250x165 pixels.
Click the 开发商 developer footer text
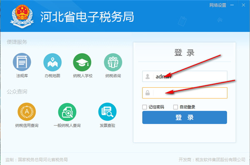(x=212, y=160)
